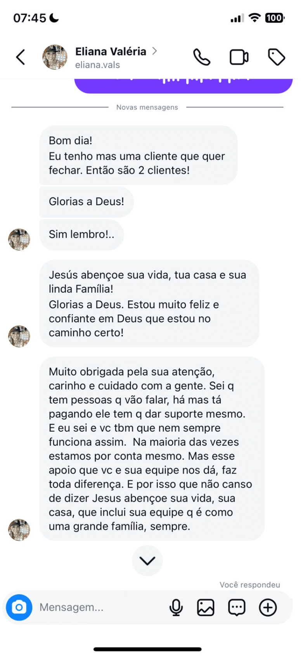Tap the quick replies speech bubble icon

coord(237,607)
